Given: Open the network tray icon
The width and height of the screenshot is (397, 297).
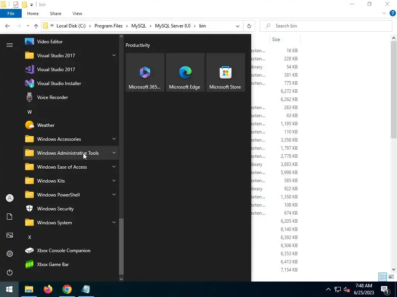Looking at the screenshot, I should tap(338, 289).
